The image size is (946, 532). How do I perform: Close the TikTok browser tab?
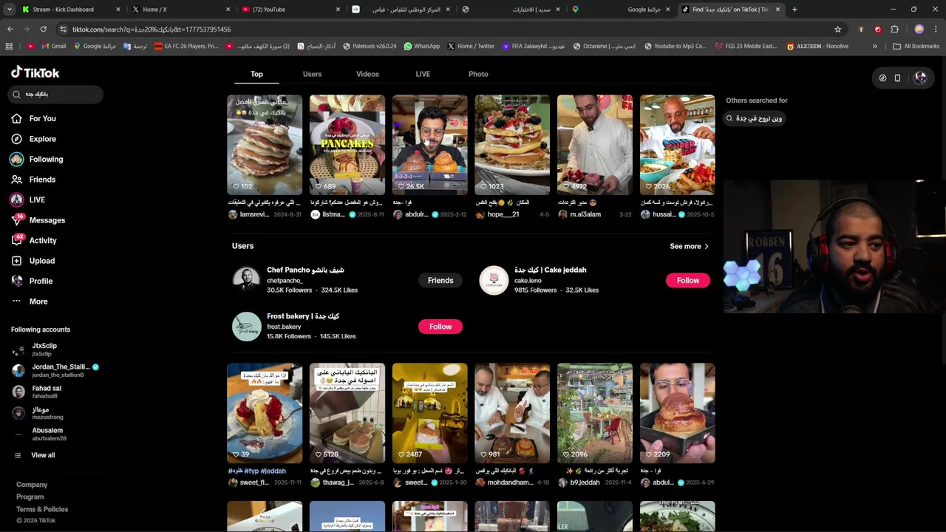click(x=777, y=10)
